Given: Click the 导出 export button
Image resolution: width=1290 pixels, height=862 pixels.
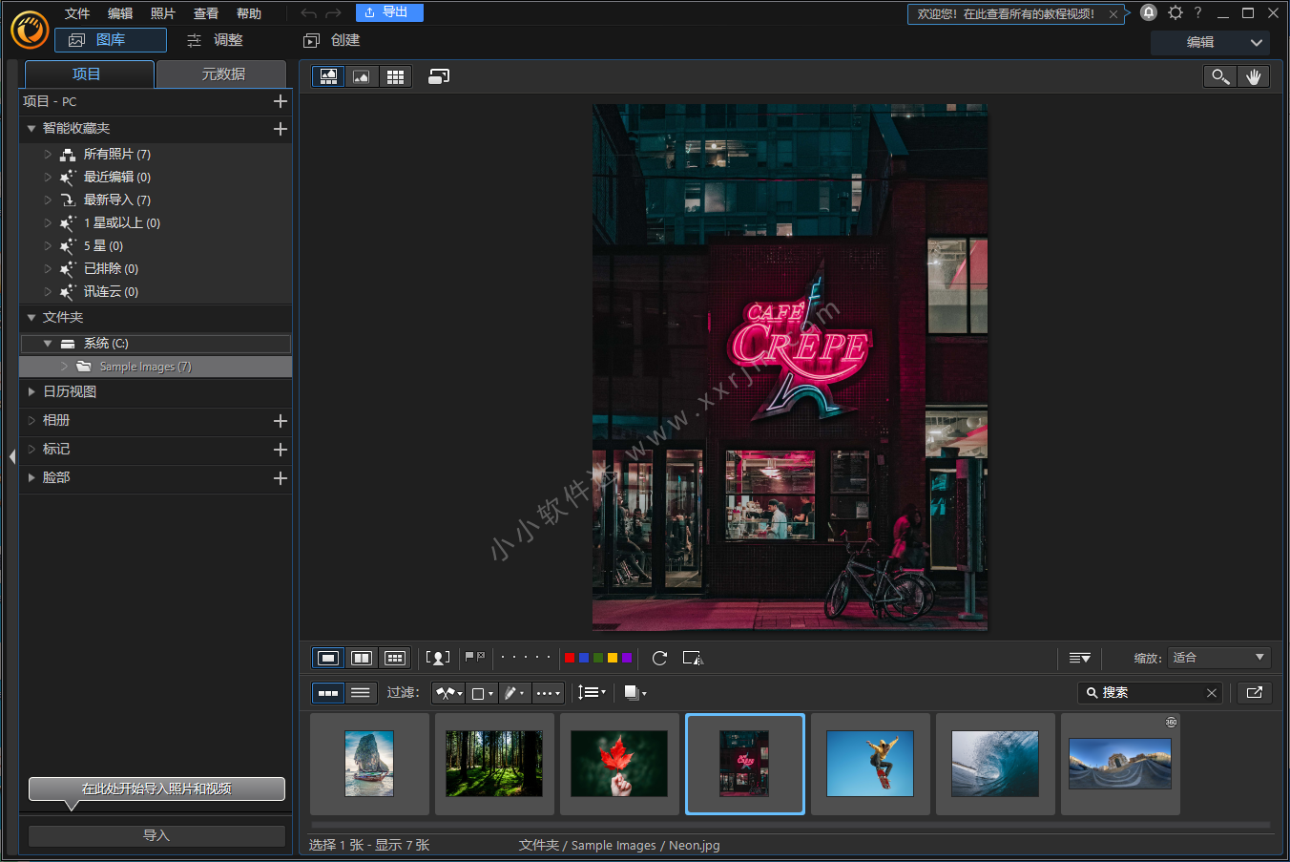Looking at the screenshot, I should tap(389, 12).
